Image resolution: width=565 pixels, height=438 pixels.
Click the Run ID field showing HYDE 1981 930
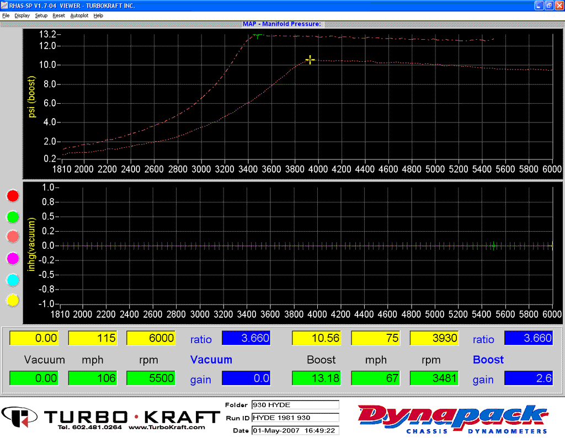point(295,418)
